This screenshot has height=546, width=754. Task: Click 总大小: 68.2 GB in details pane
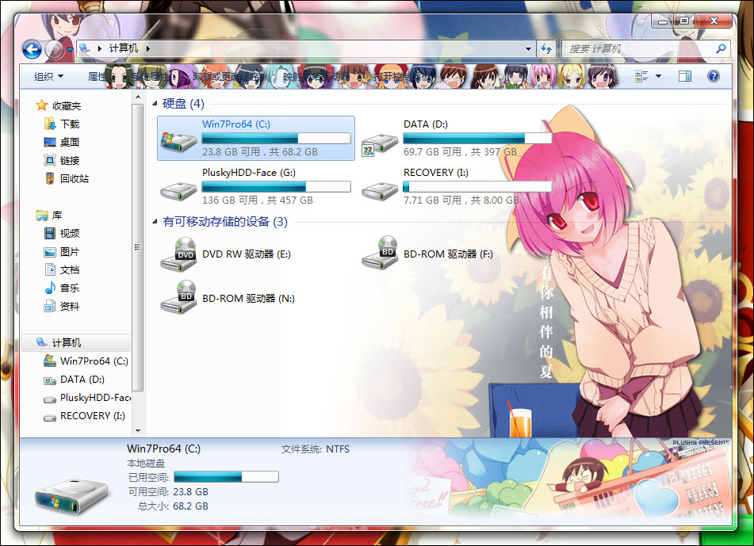click(173, 506)
